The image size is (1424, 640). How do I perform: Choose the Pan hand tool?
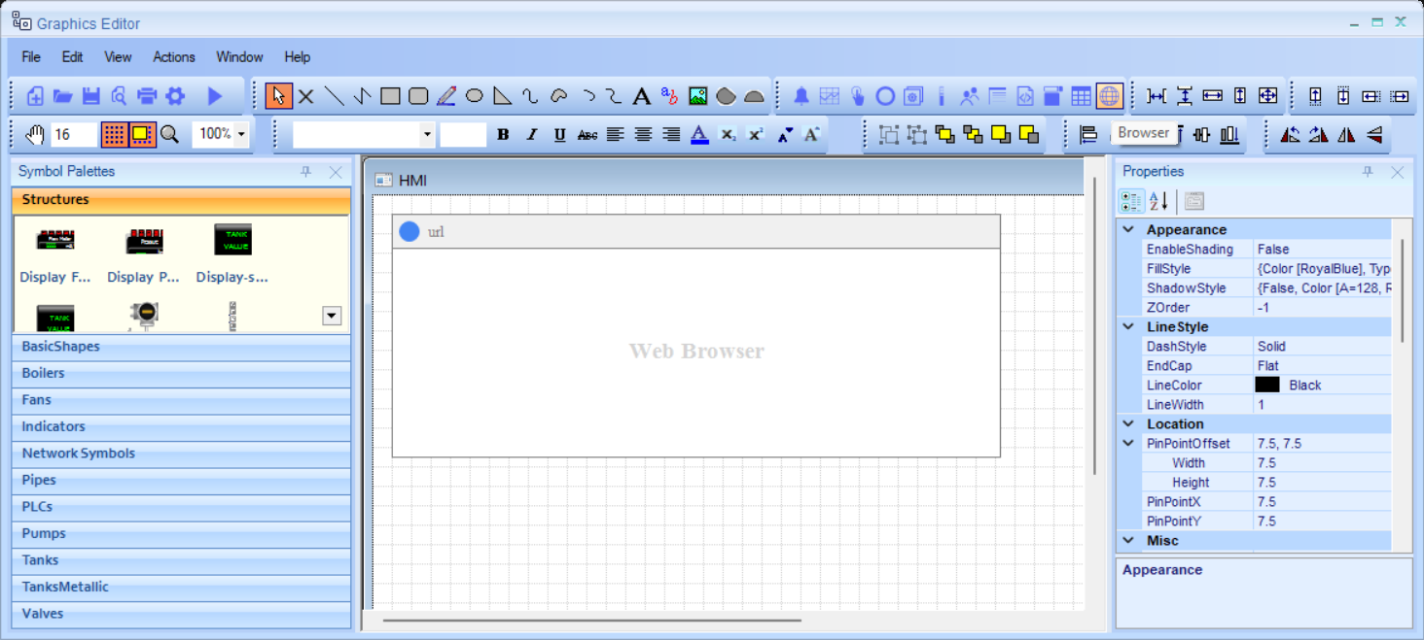35,134
